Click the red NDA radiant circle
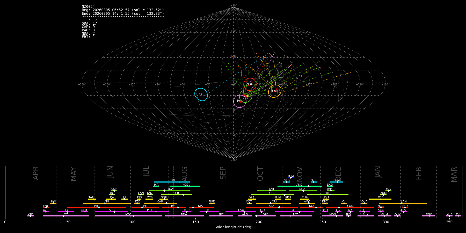The width and height of the screenshot is (466, 233). click(250, 84)
